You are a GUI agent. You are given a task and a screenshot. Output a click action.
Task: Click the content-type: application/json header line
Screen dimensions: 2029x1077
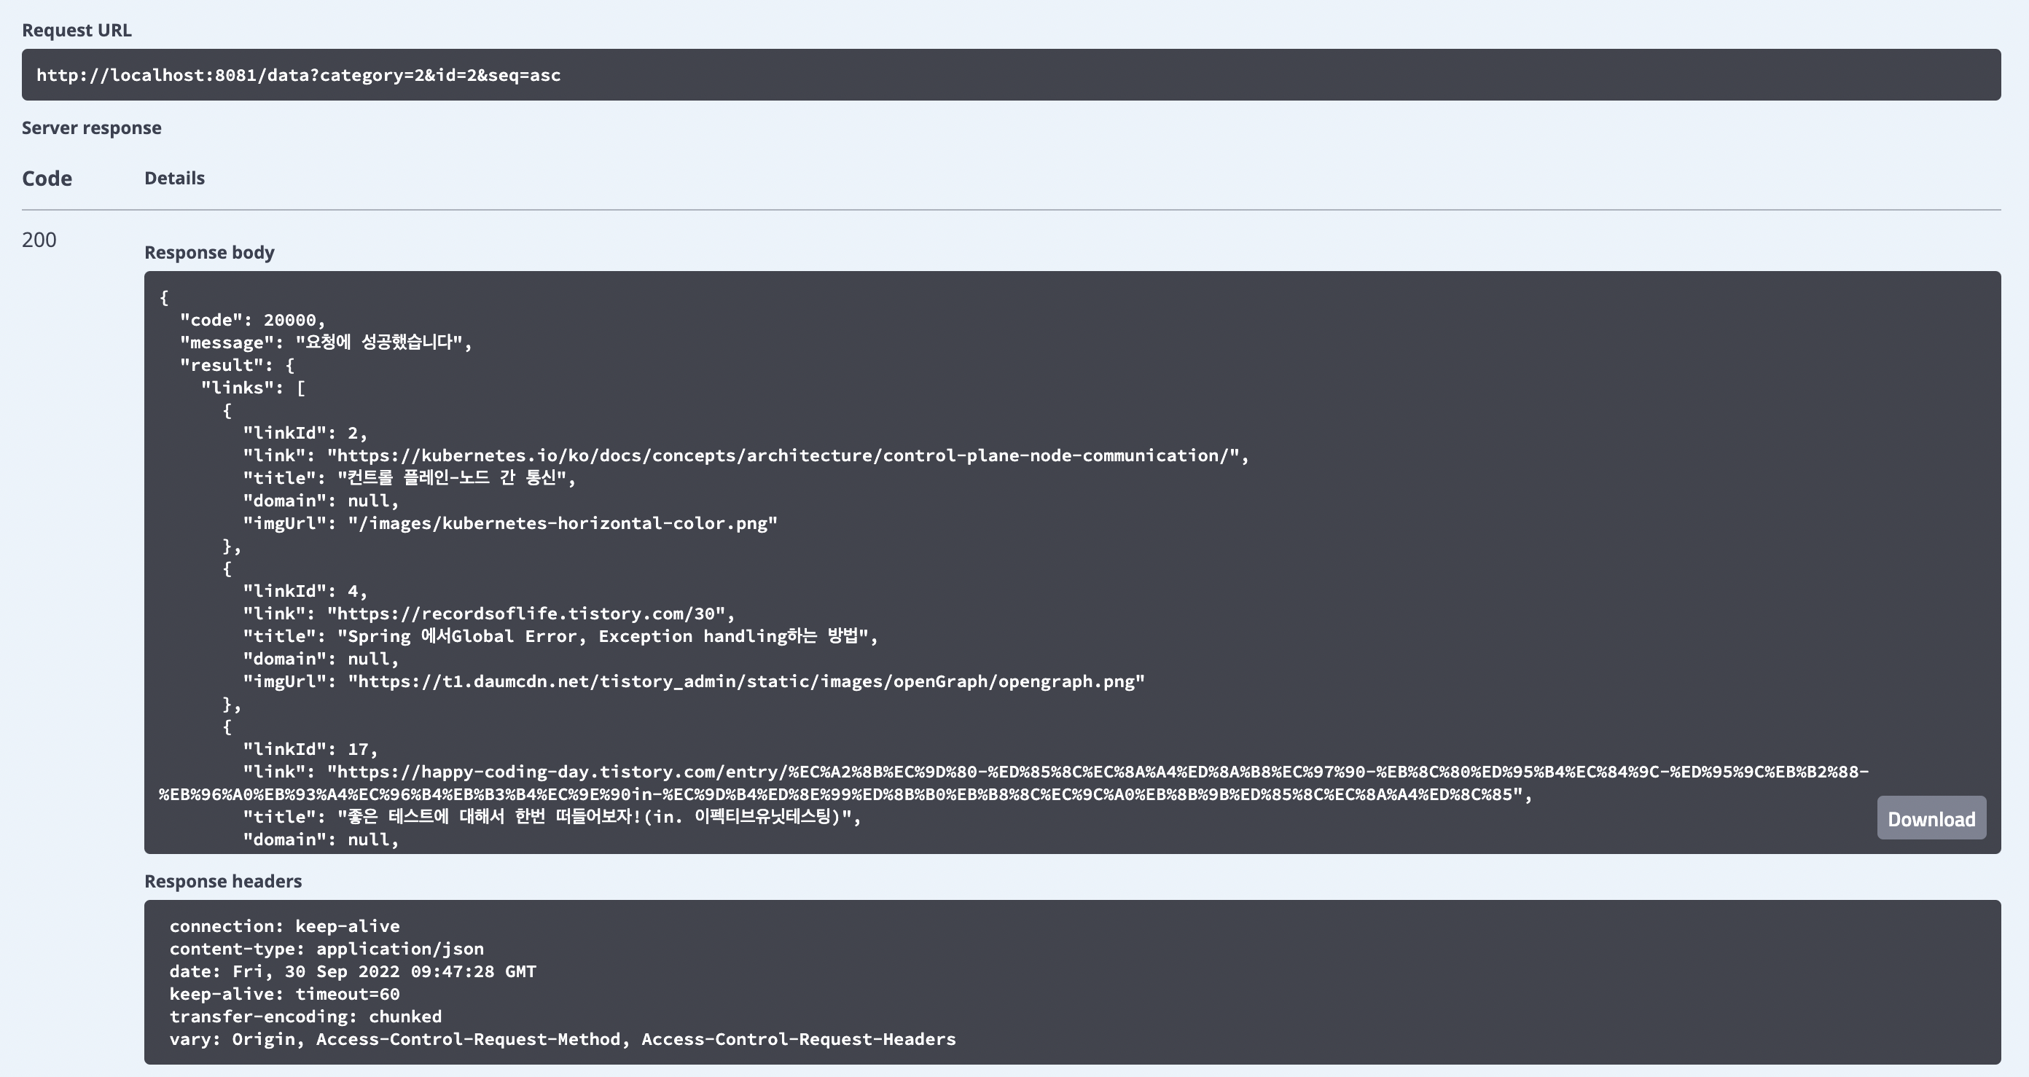[x=326, y=949]
